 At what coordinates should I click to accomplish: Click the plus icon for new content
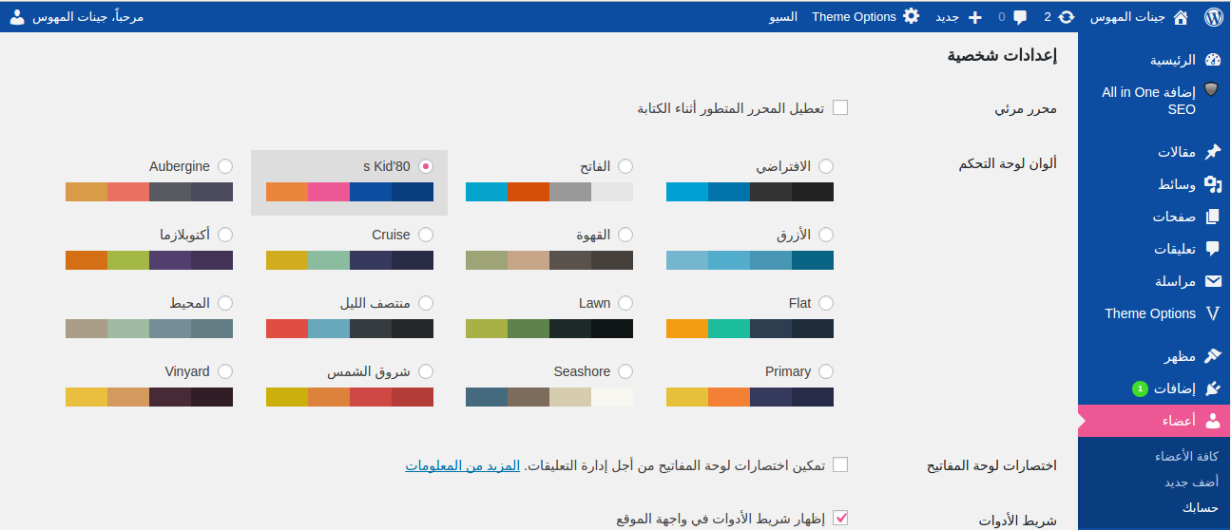click(x=974, y=16)
